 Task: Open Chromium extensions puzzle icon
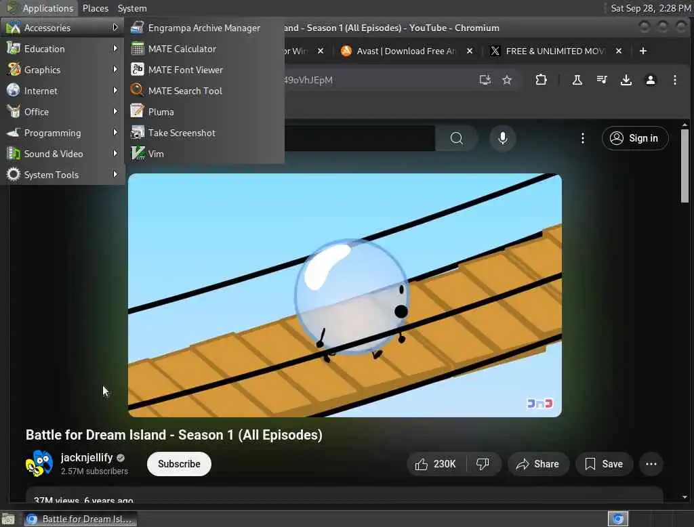[541, 80]
